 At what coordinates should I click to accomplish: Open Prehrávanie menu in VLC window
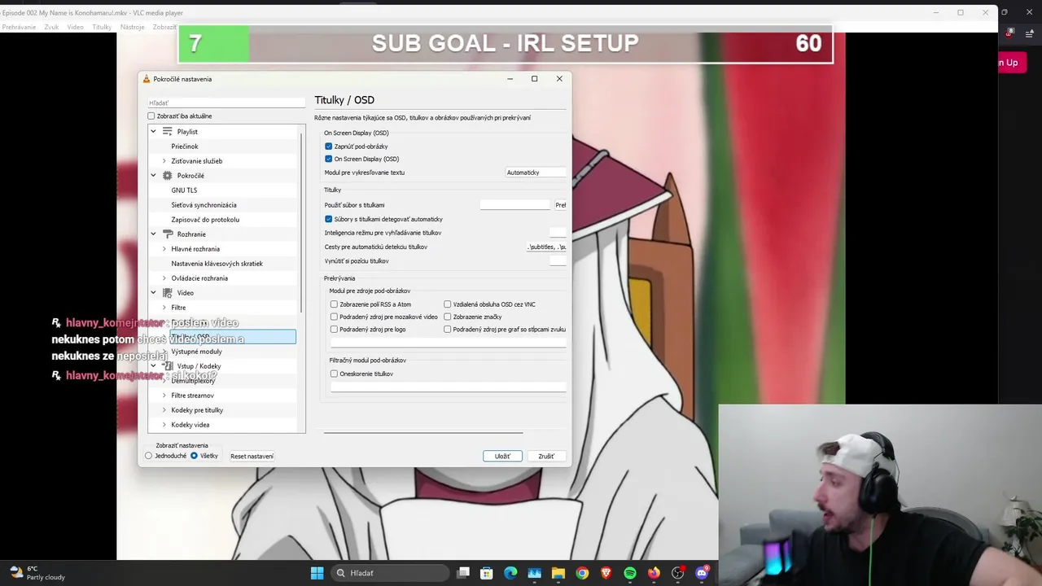tap(19, 27)
